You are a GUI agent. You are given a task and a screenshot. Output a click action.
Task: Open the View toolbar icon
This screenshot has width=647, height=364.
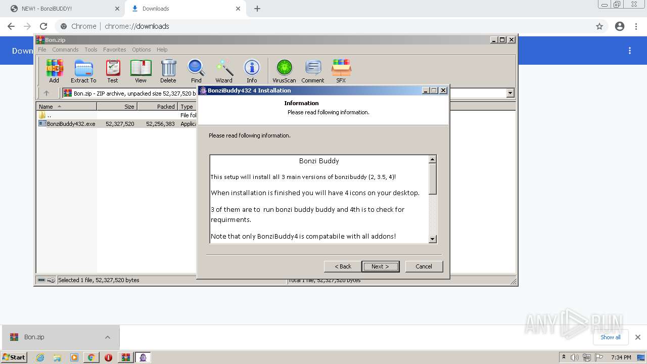point(141,71)
